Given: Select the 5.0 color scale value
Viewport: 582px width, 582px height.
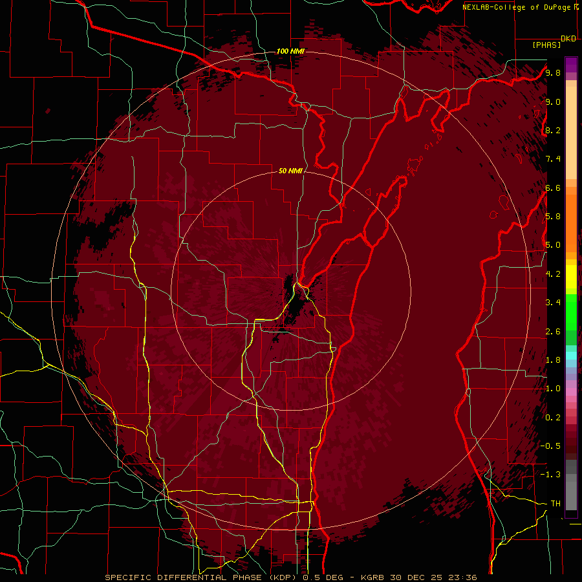Looking at the screenshot, I should point(553,245).
